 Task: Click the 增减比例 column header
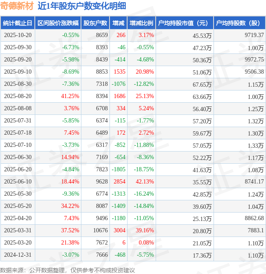coord(141,23)
